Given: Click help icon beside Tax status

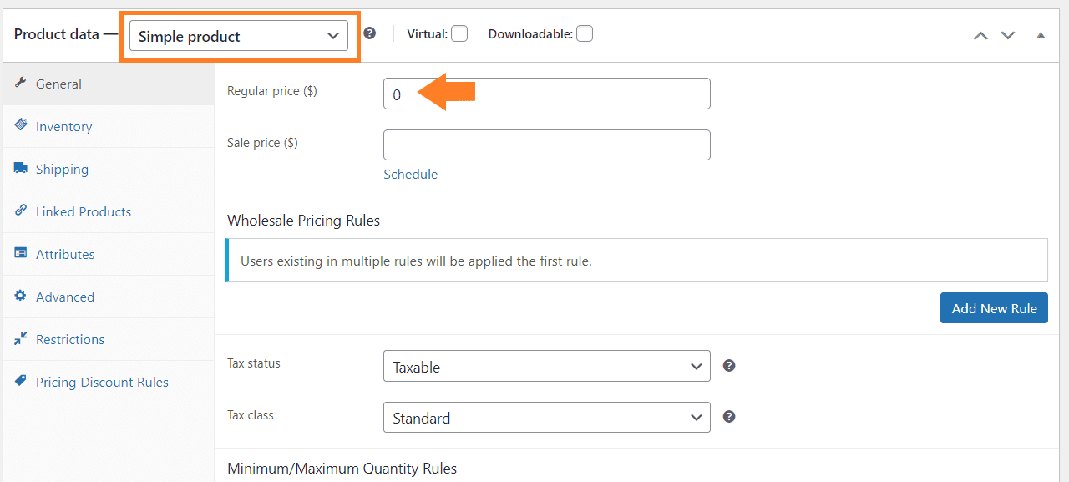Looking at the screenshot, I should coord(729,365).
